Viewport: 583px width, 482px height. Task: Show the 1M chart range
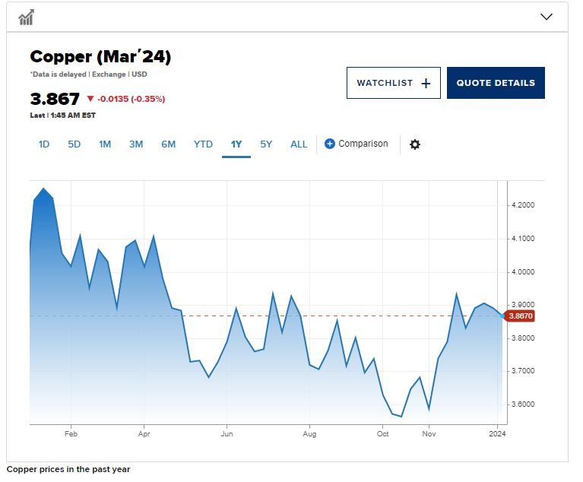click(x=105, y=144)
